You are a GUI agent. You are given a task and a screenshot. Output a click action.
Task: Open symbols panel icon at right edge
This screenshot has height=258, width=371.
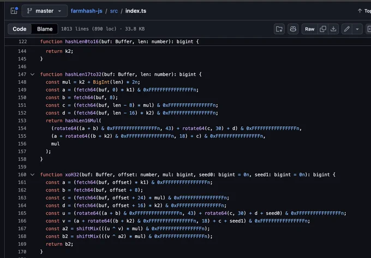(369, 29)
